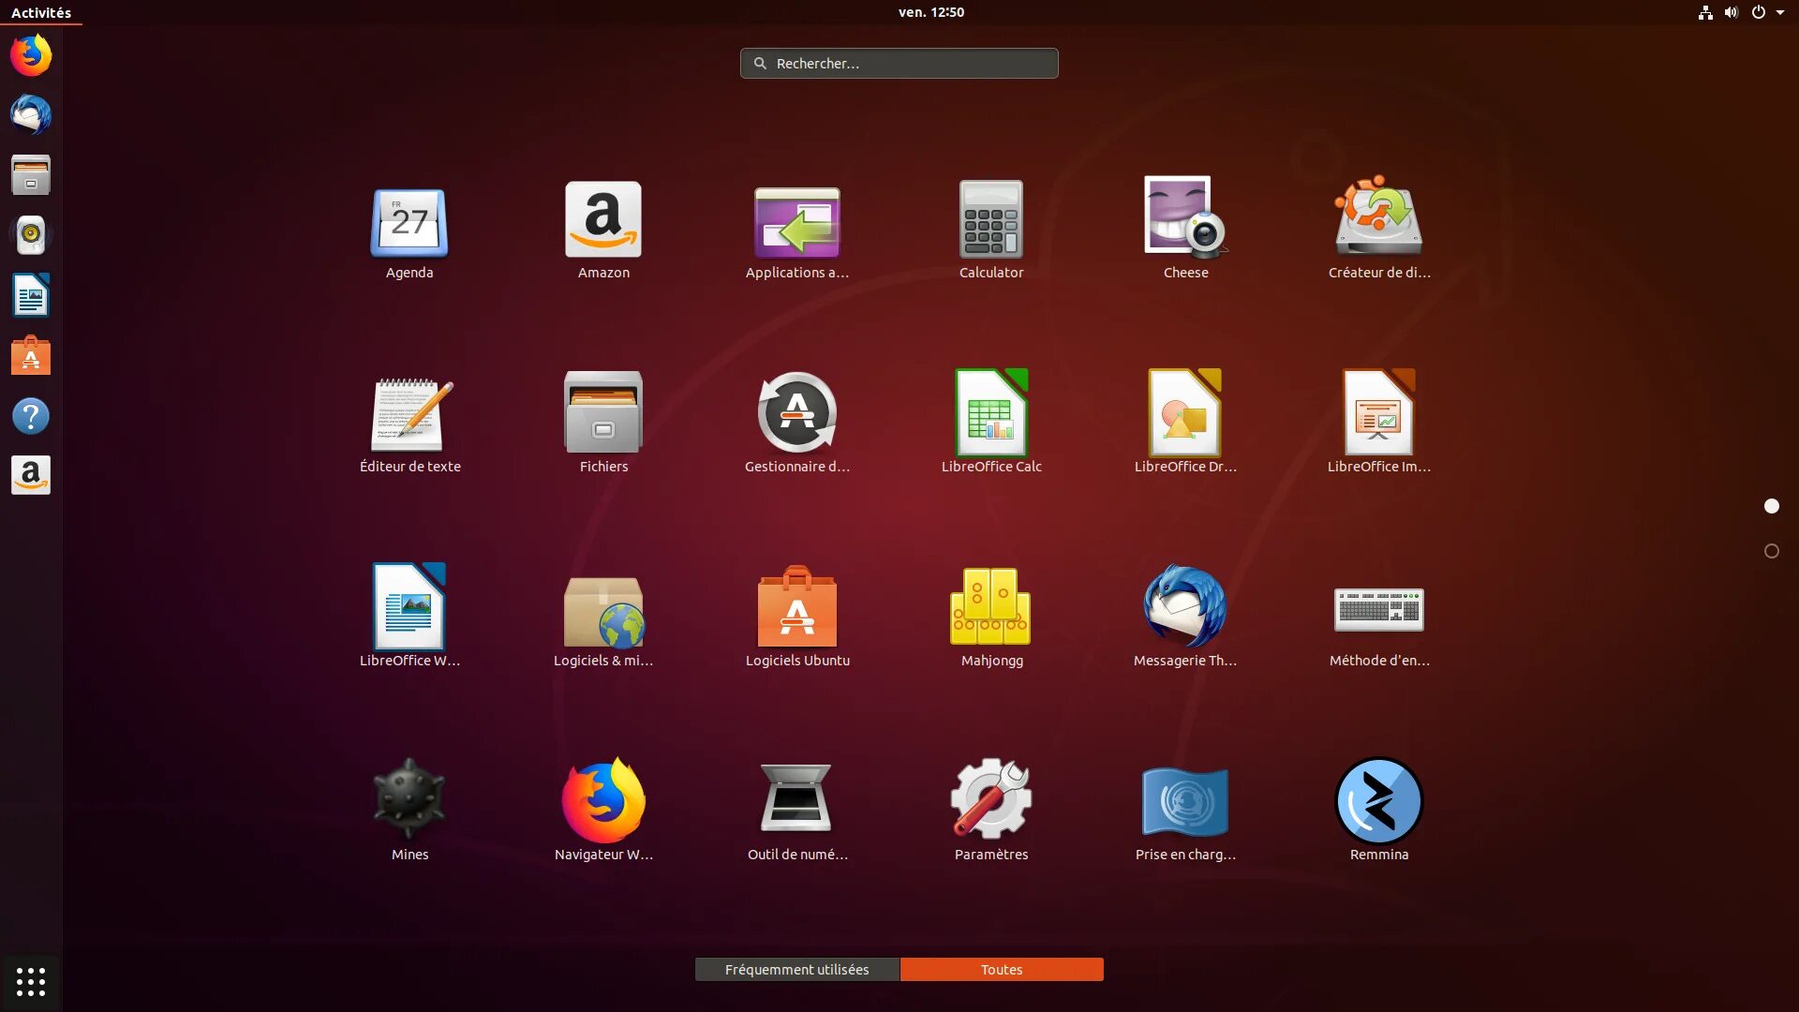This screenshot has height=1012, width=1799.
Task: Open Files from the dock
Action: [31, 175]
